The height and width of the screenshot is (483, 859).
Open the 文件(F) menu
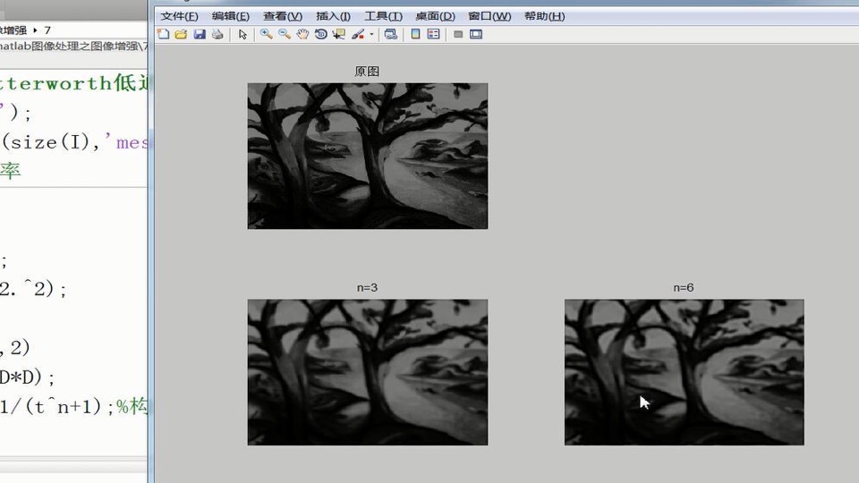pos(179,16)
